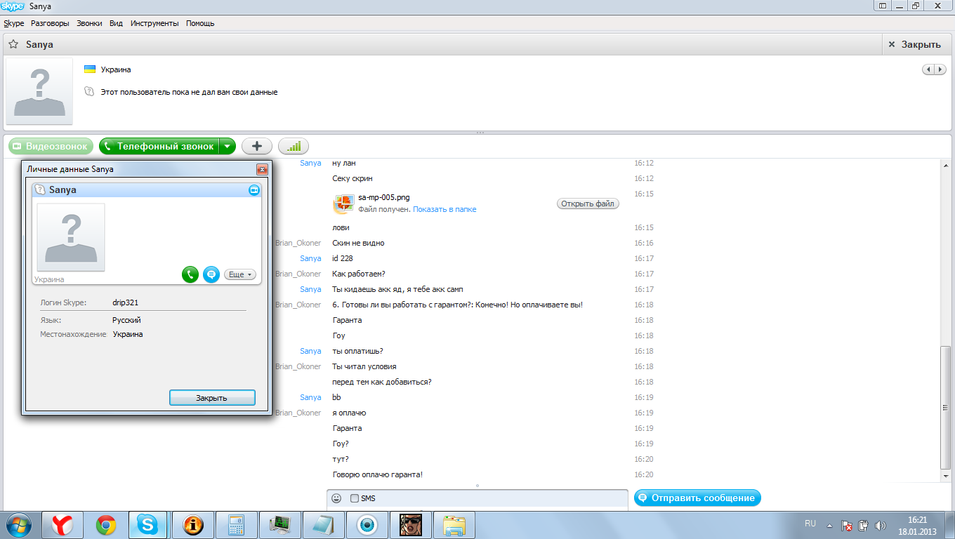Expand the phone call options dropdown arrow

[x=228, y=146]
